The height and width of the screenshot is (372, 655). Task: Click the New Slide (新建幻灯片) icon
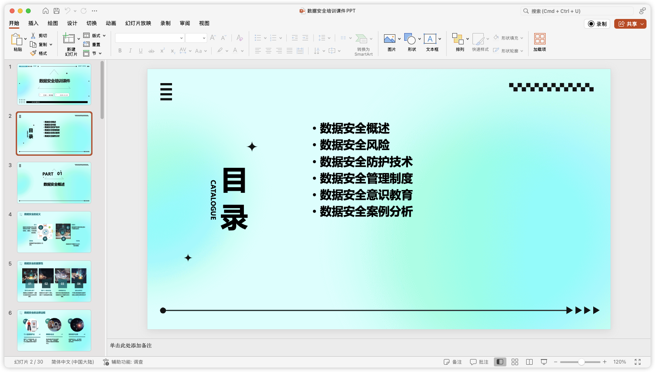pos(69,39)
